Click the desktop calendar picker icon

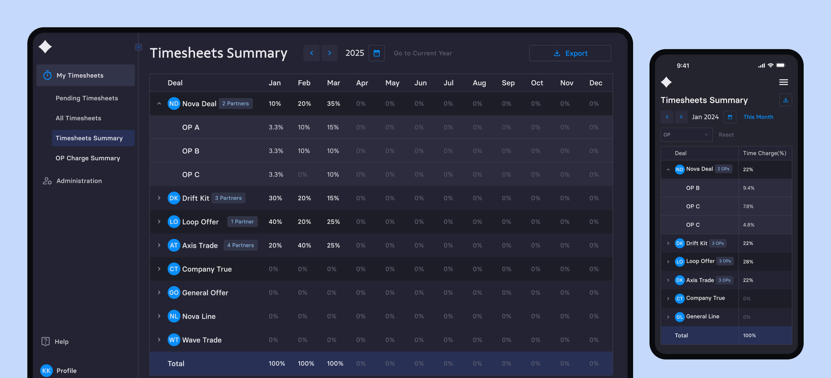coord(376,53)
